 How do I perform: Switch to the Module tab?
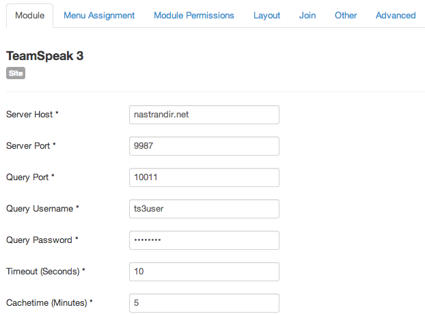click(30, 16)
